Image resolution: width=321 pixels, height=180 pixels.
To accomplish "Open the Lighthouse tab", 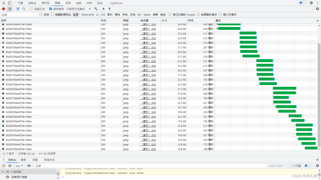I will pos(116,3).
